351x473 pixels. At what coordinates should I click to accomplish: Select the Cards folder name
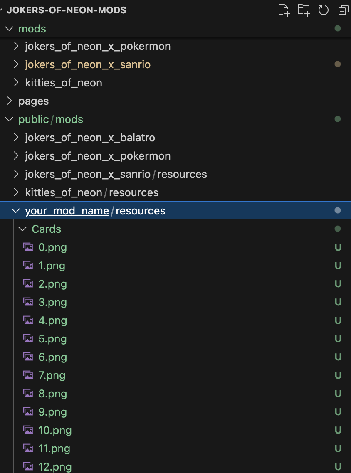click(47, 229)
